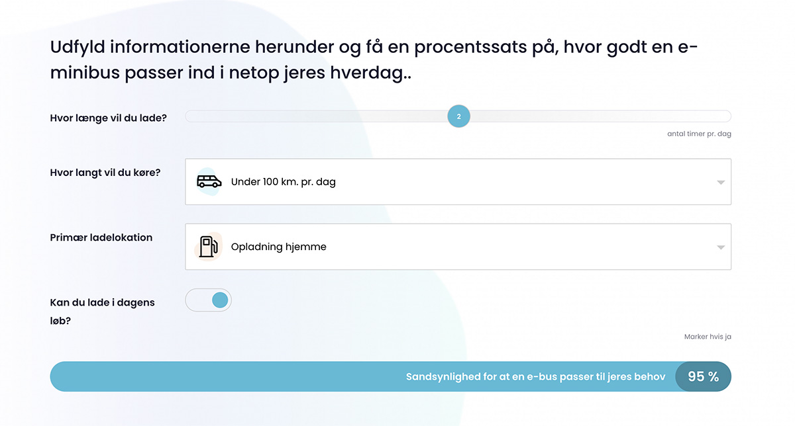Viewport: 795px width, 426px height.
Task: Click the charging station pump icon
Action: coord(209,247)
